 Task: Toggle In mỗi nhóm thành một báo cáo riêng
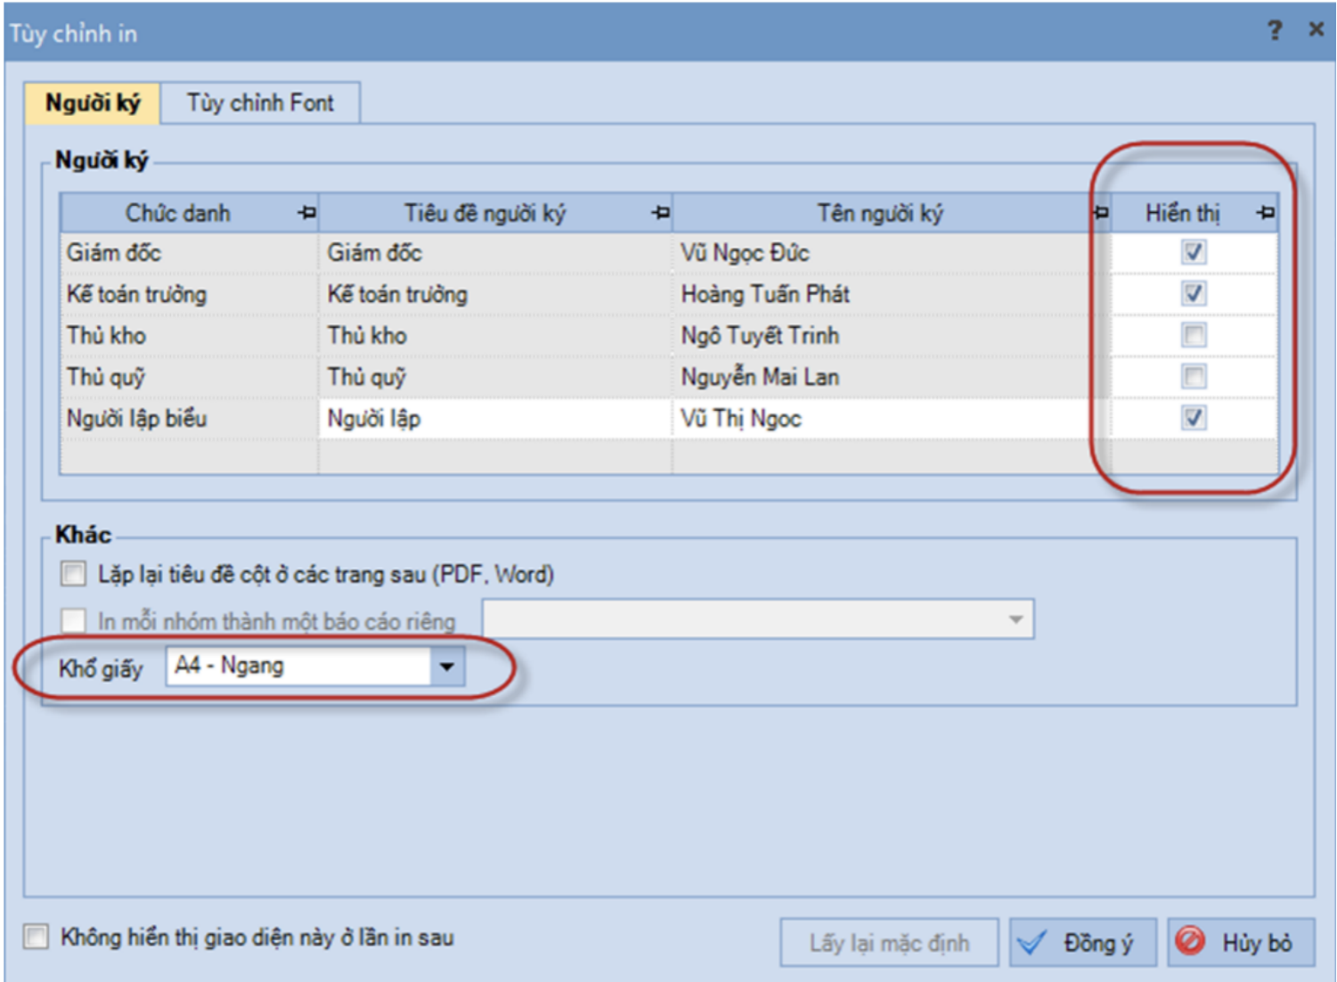pyautogui.click(x=73, y=620)
